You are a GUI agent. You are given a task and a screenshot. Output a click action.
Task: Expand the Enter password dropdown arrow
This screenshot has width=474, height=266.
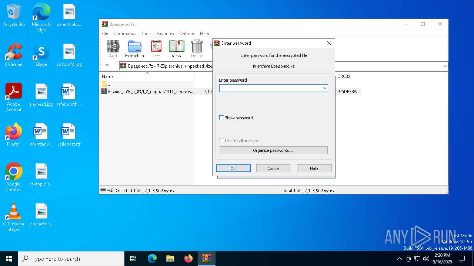[324, 88]
